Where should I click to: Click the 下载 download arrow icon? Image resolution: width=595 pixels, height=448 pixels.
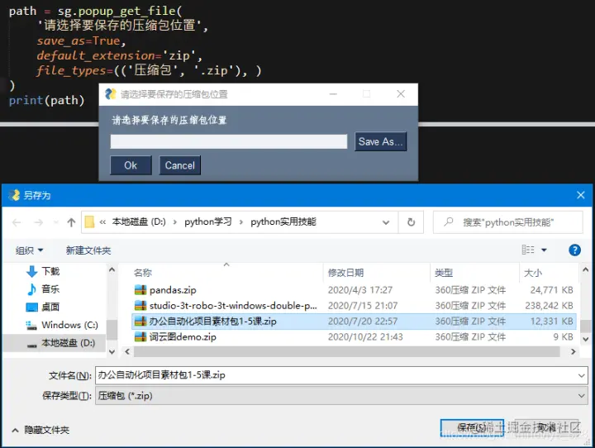coord(32,271)
